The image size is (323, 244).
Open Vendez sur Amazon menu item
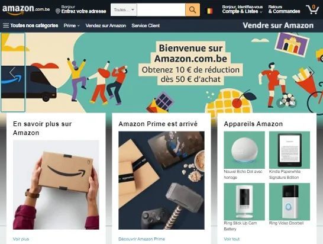pyautogui.click(x=106, y=25)
